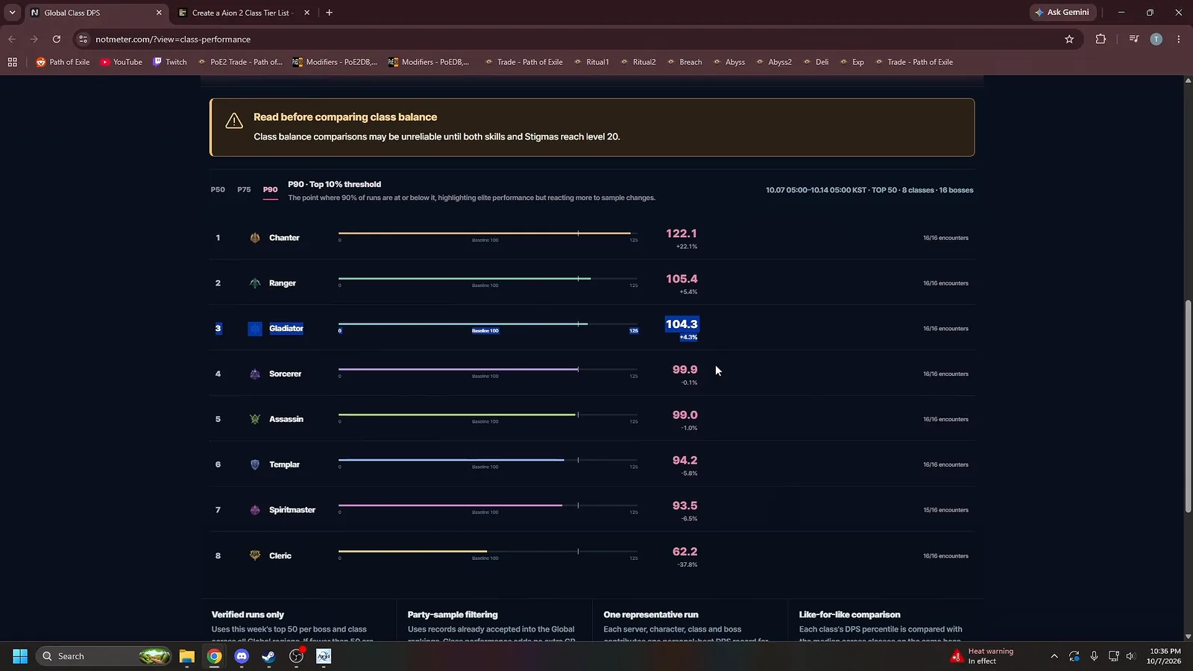Viewport: 1193px width, 671px height.
Task: Open the Twitch bookmark
Action: [170, 63]
